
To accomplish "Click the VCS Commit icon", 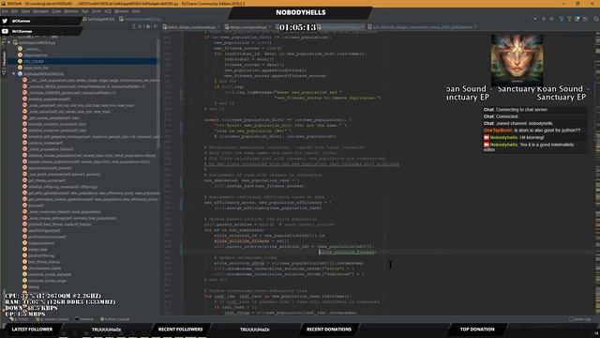I will coord(569,19).
